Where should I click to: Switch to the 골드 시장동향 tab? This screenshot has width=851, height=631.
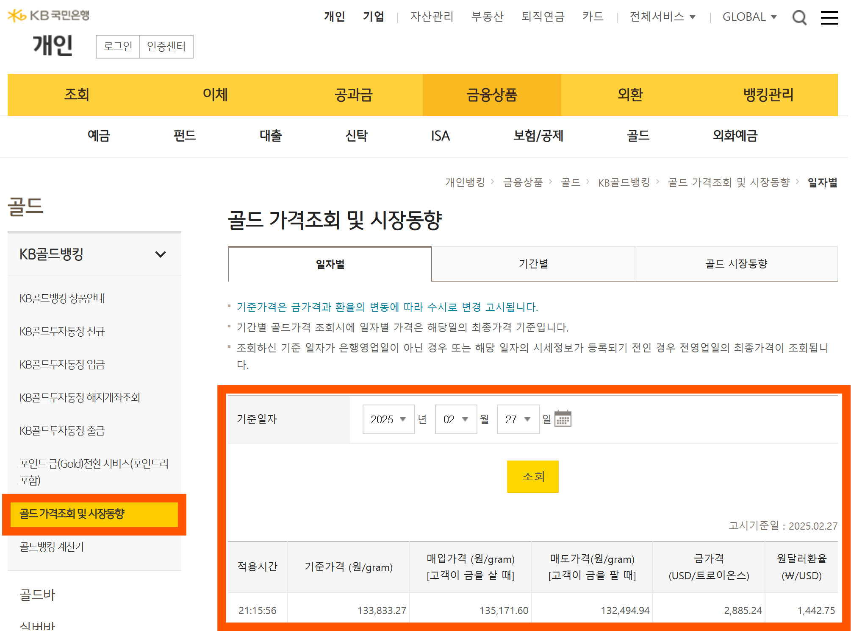pyautogui.click(x=736, y=264)
